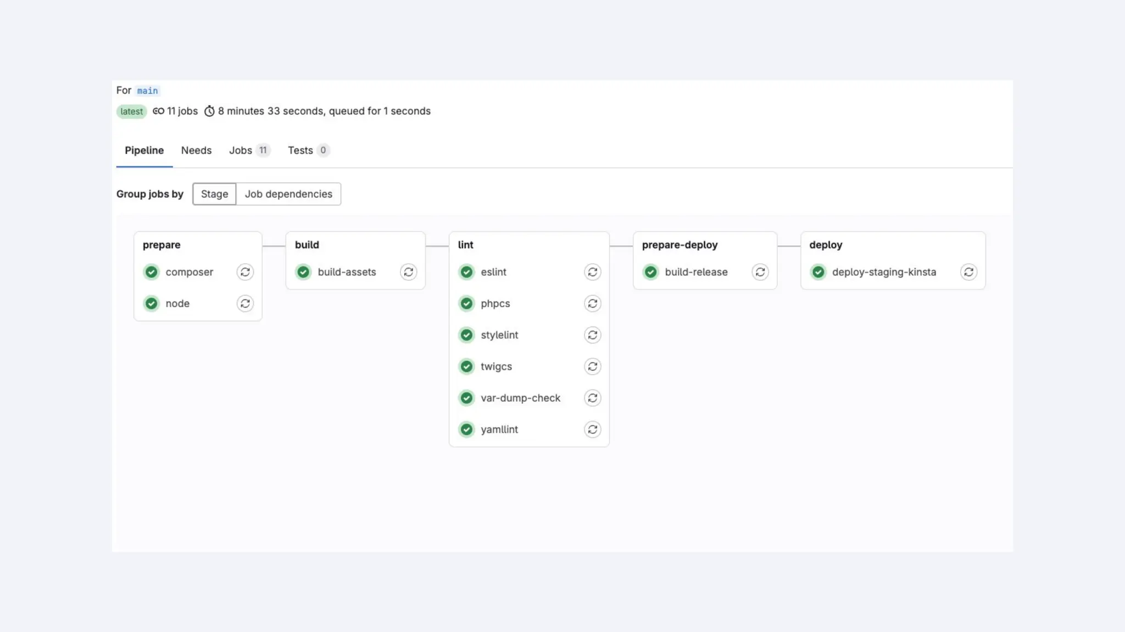The height and width of the screenshot is (632, 1125).
Task: Open the main branch link
Action: (x=147, y=91)
